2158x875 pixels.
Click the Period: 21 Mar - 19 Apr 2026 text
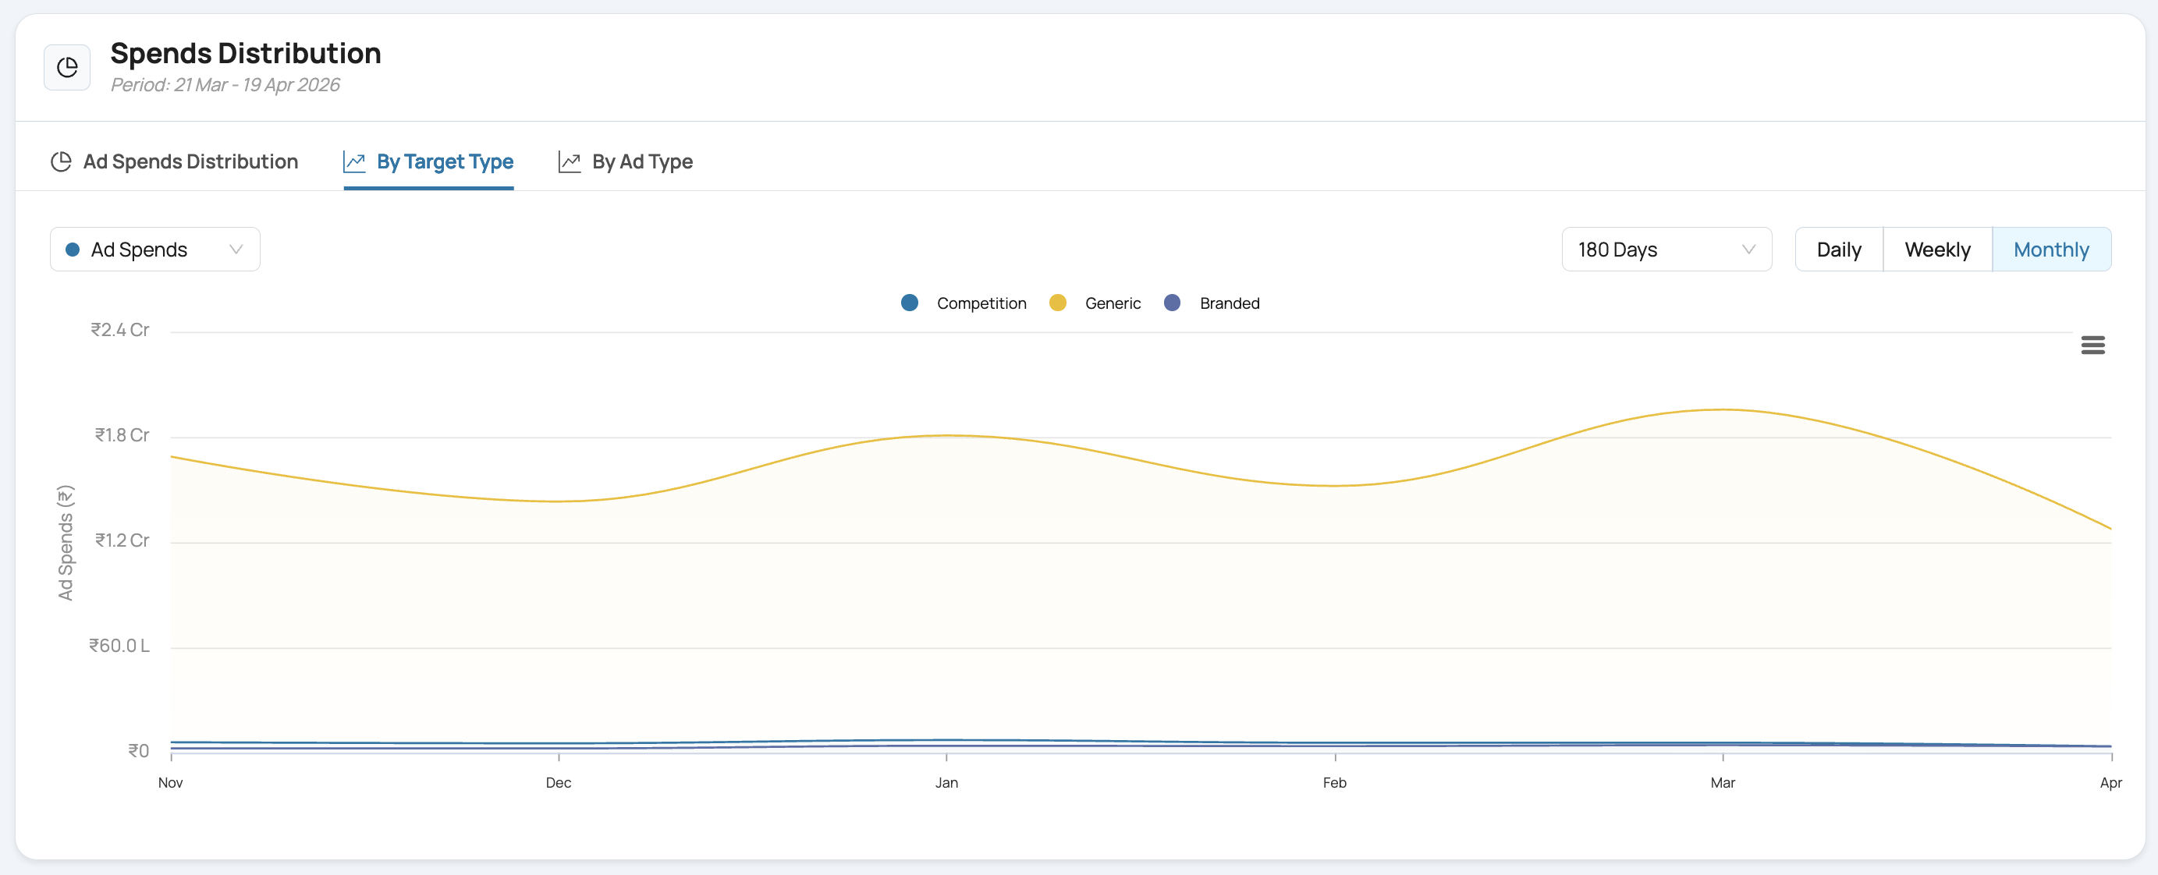pos(225,84)
